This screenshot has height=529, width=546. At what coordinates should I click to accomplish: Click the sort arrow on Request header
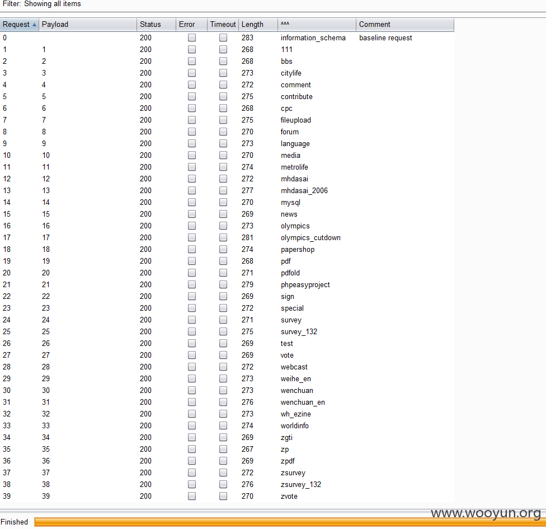(x=34, y=25)
